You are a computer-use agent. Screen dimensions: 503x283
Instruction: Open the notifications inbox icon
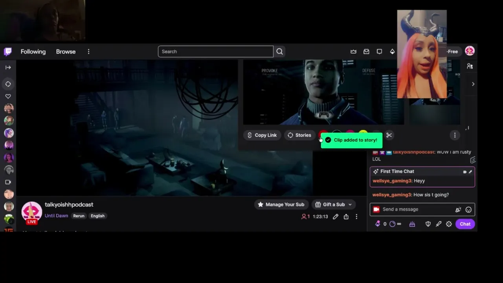click(x=366, y=51)
